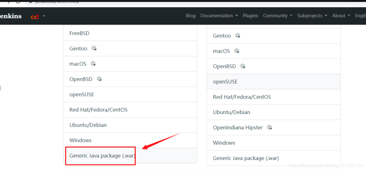Download Generic Java package (.war) in right list
The height and width of the screenshot is (171, 366).
tap(274, 158)
